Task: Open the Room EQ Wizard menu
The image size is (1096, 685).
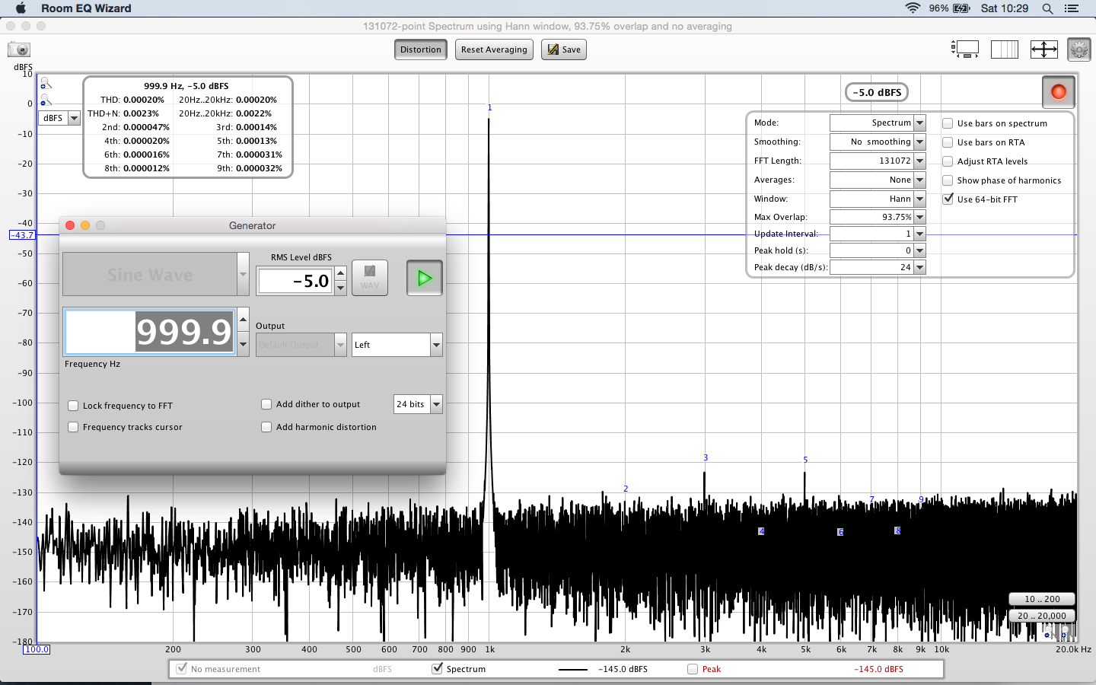Action: pyautogui.click(x=86, y=8)
